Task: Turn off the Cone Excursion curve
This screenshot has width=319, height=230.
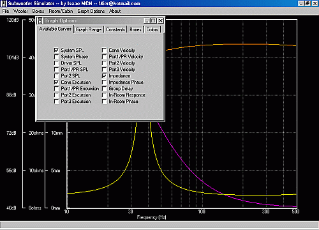Action: [56, 82]
